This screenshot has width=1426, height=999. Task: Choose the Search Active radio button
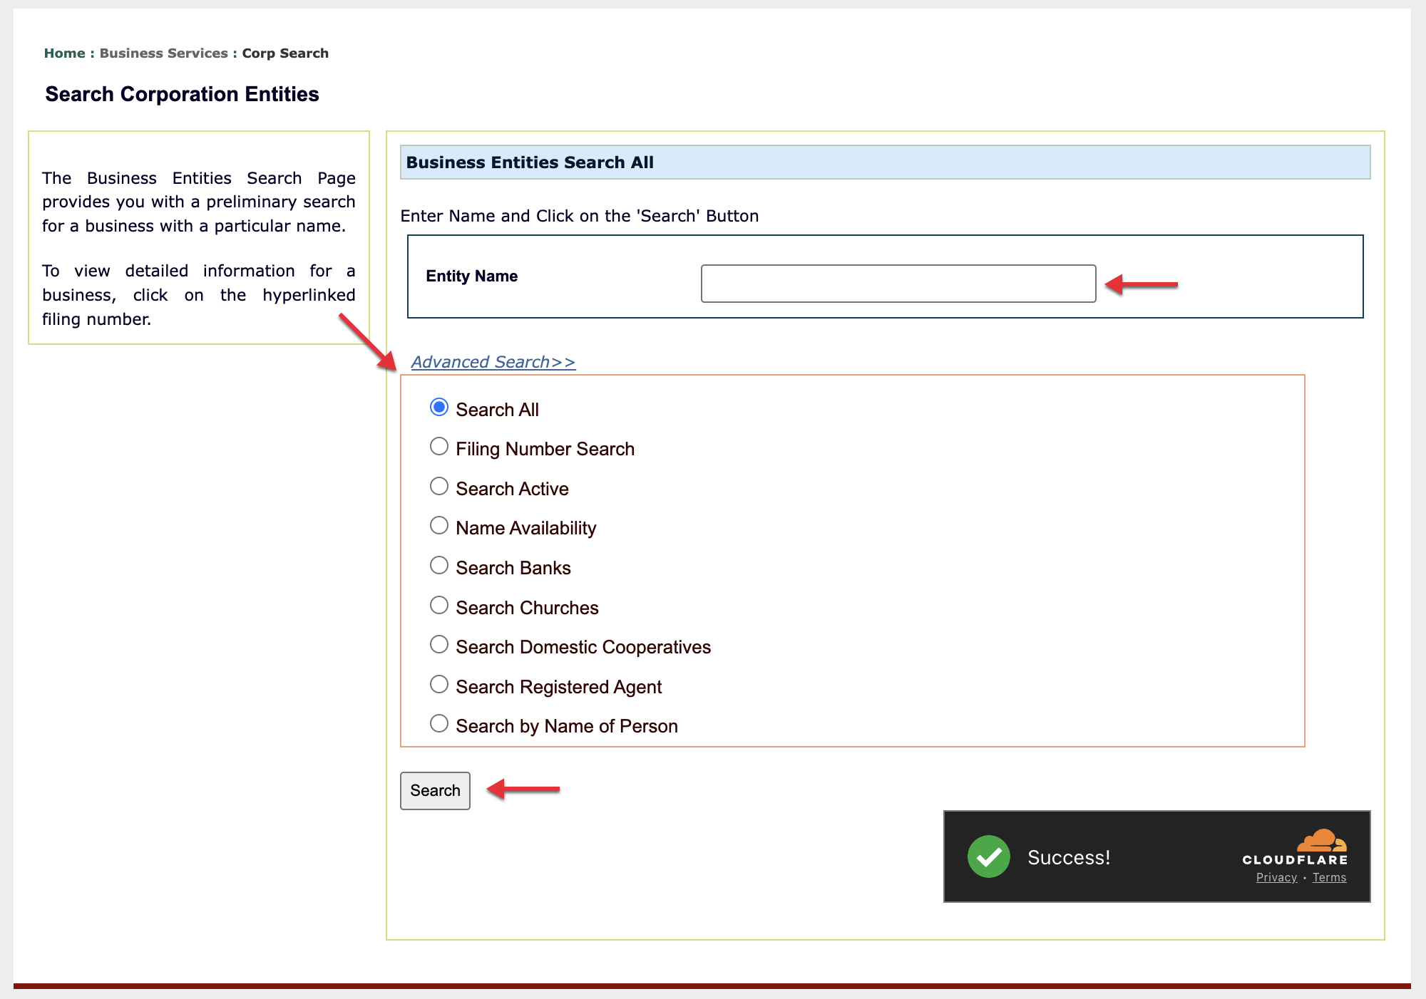tap(439, 487)
